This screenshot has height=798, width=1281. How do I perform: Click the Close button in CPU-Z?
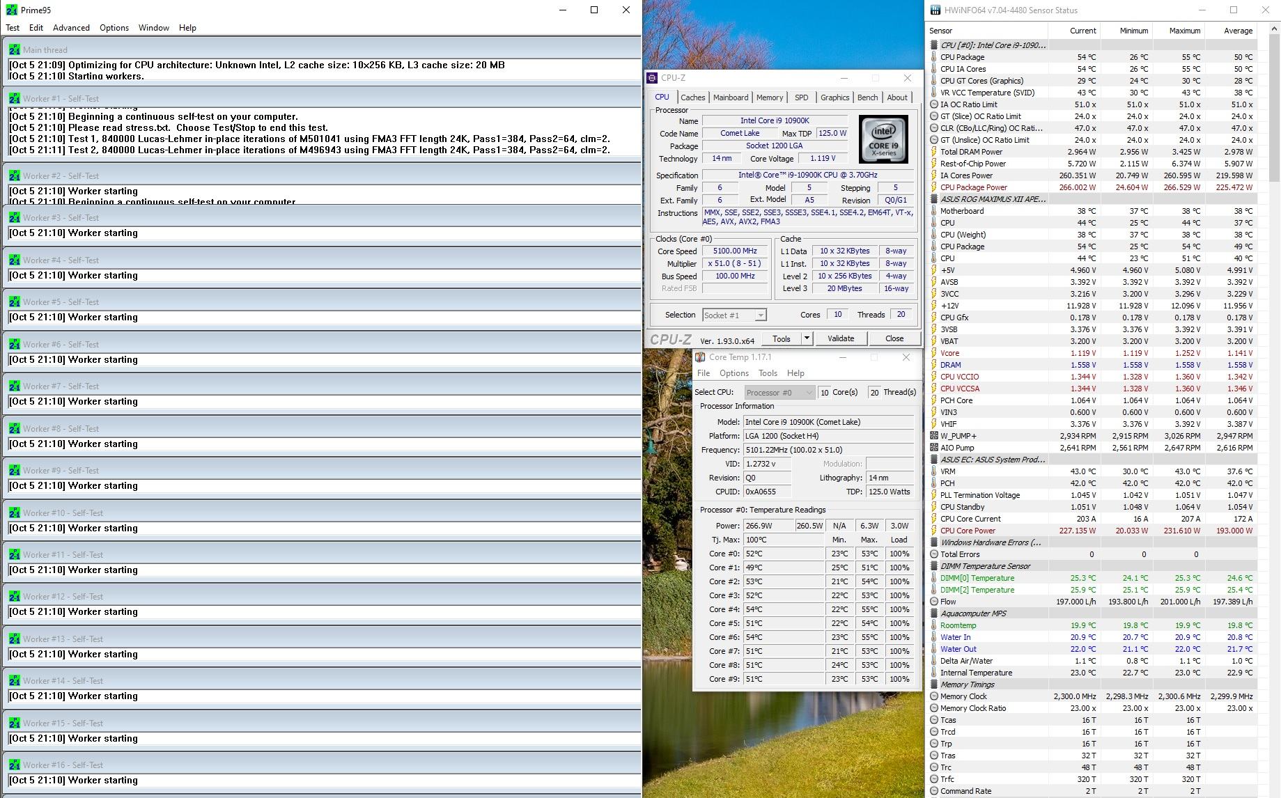click(894, 338)
